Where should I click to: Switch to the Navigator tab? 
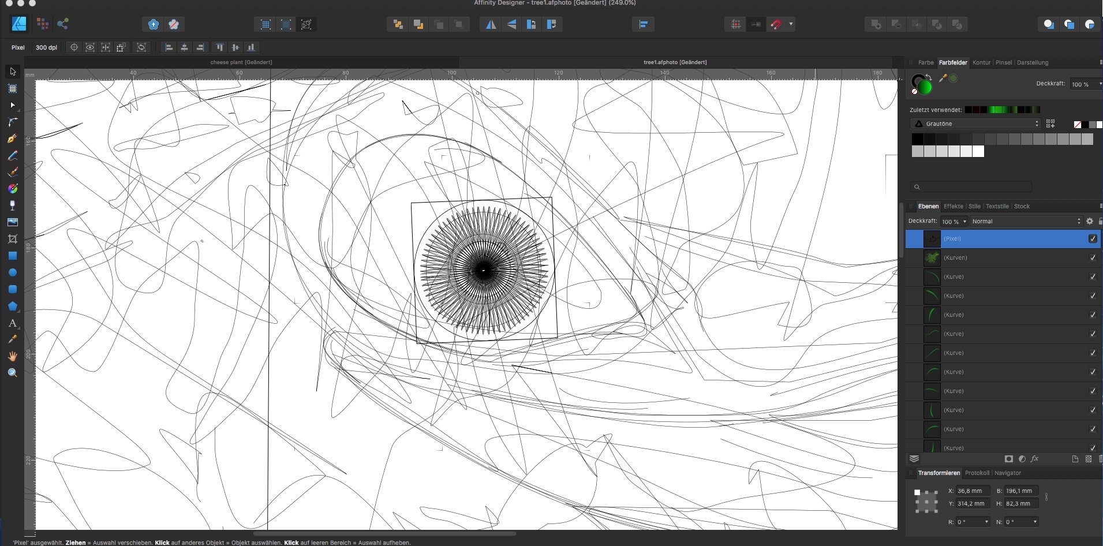pyautogui.click(x=1008, y=473)
